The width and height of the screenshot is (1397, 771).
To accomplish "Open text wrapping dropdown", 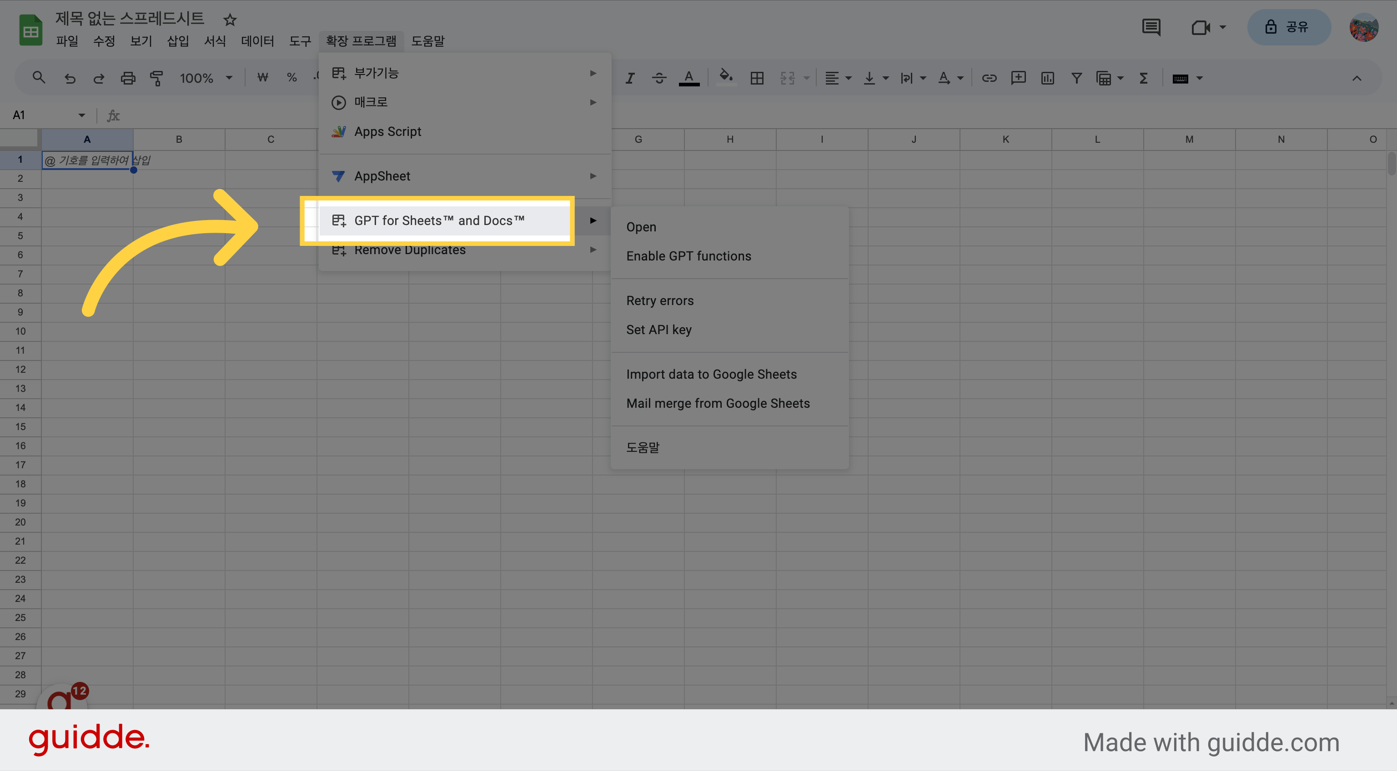I will (x=913, y=78).
